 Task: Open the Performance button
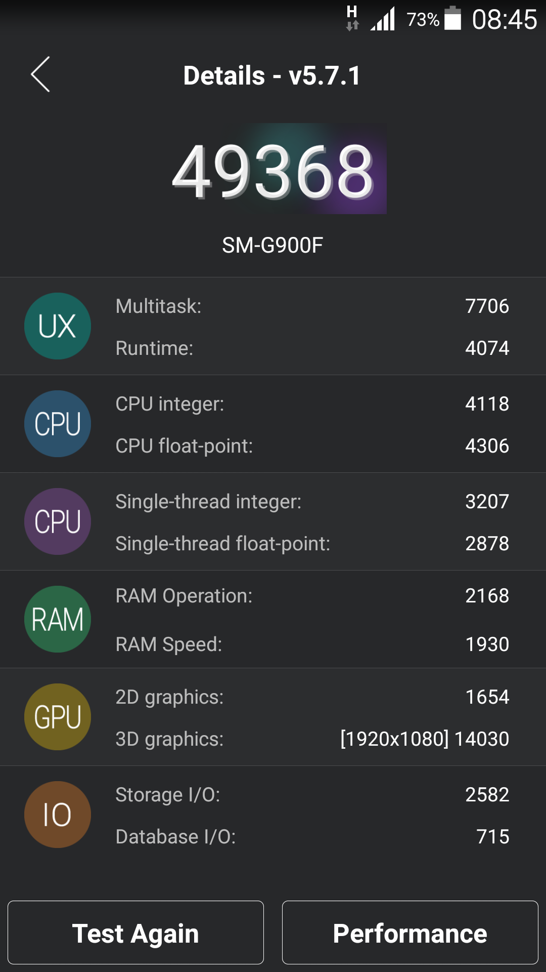tap(410, 933)
